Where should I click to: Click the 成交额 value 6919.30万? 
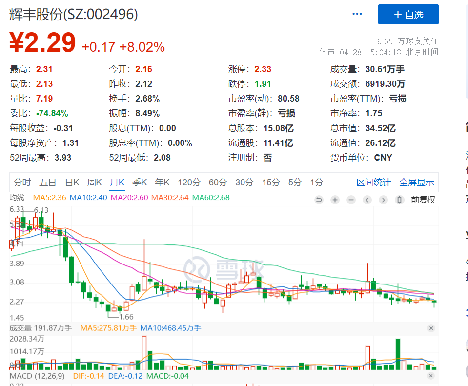point(385,84)
